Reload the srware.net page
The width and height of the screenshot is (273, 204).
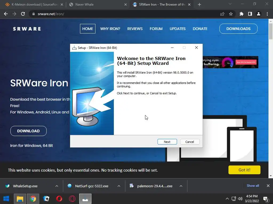[x=23, y=14]
